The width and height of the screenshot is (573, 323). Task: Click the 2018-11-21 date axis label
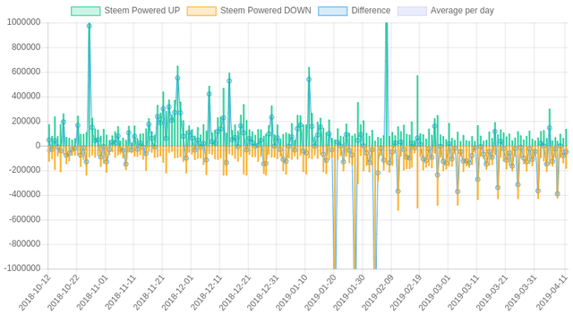tap(150, 293)
